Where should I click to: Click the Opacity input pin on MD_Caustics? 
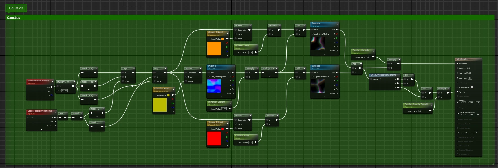pyautogui.click(x=457, y=92)
